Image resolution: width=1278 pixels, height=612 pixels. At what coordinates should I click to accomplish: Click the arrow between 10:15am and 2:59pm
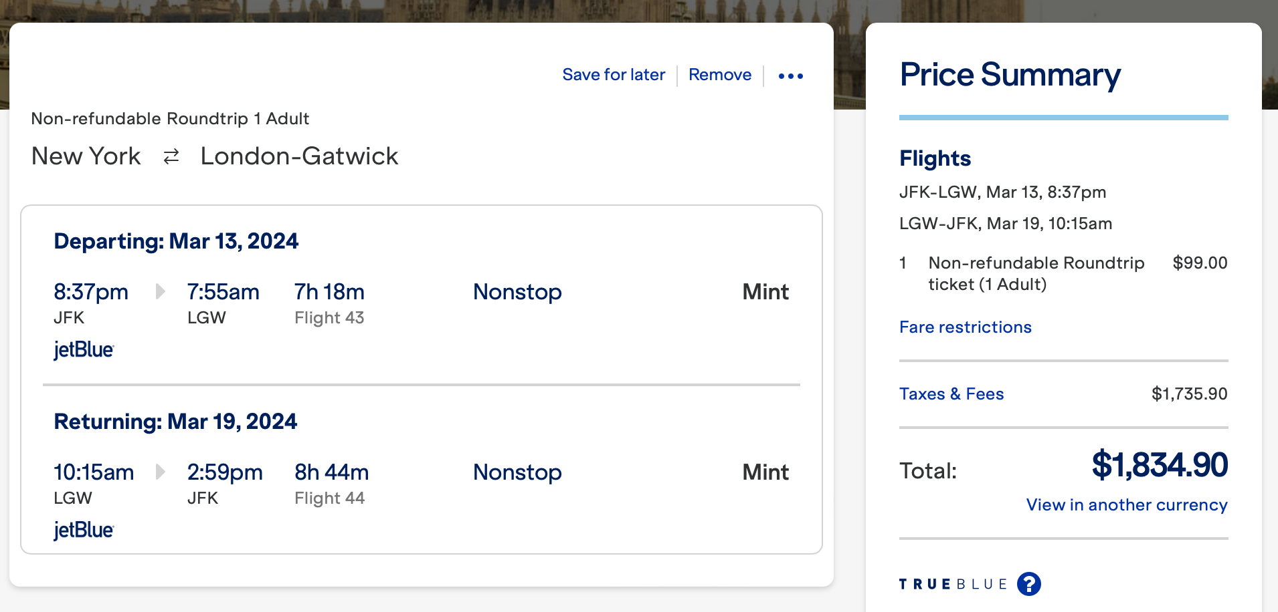(x=160, y=472)
